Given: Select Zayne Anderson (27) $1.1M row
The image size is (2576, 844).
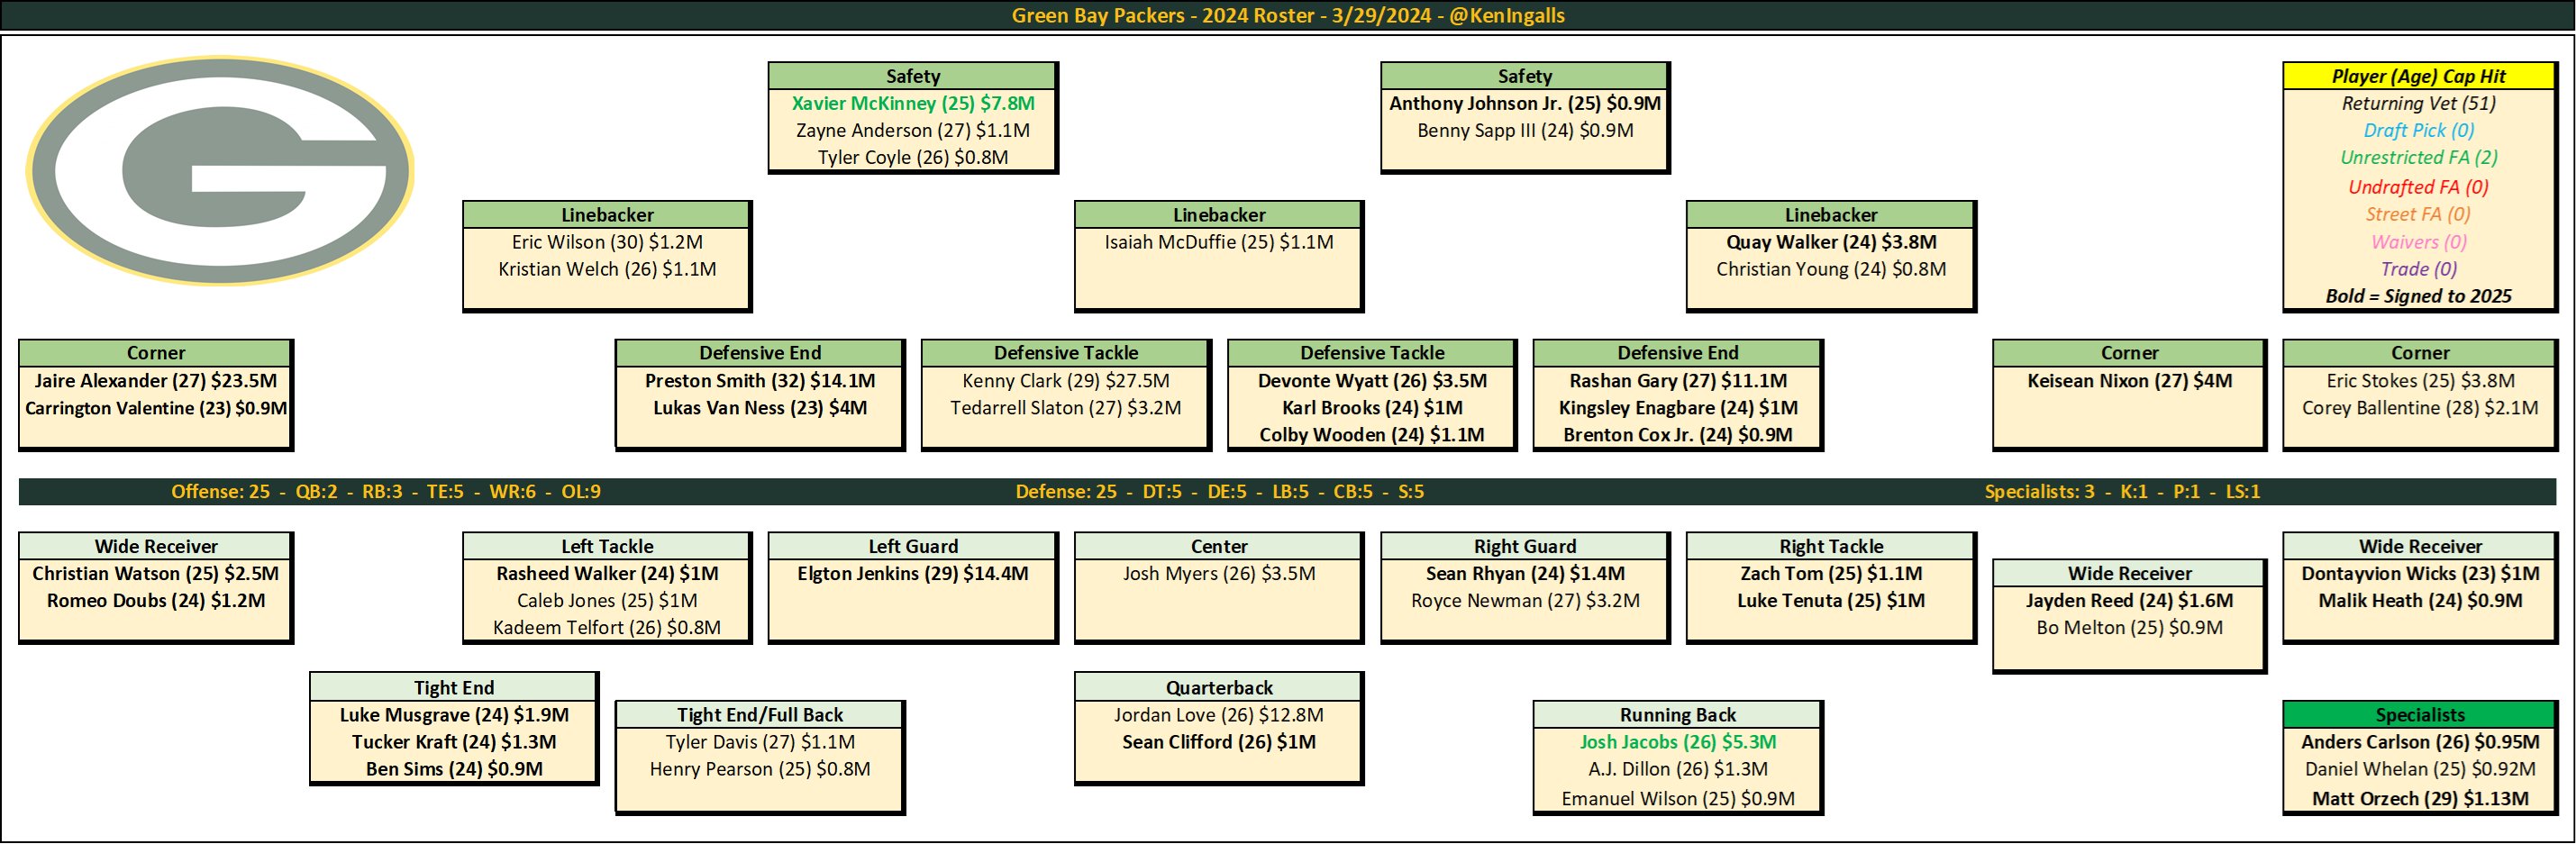Looking at the screenshot, I should (x=913, y=130).
